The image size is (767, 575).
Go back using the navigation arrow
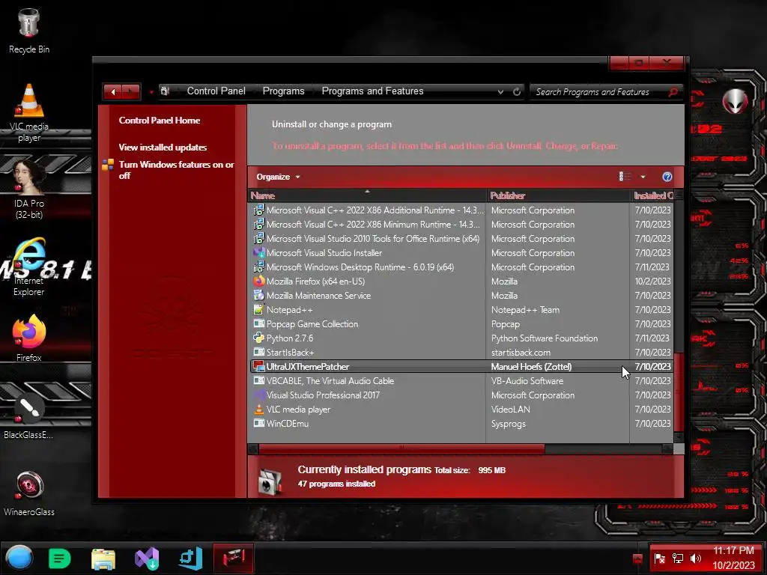(x=113, y=91)
